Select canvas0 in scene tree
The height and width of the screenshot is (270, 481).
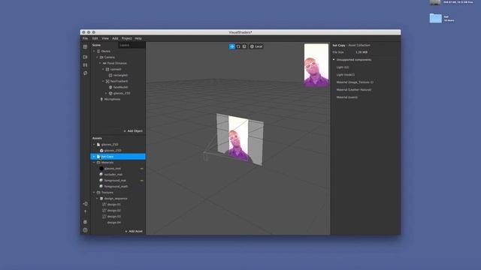[x=116, y=70]
